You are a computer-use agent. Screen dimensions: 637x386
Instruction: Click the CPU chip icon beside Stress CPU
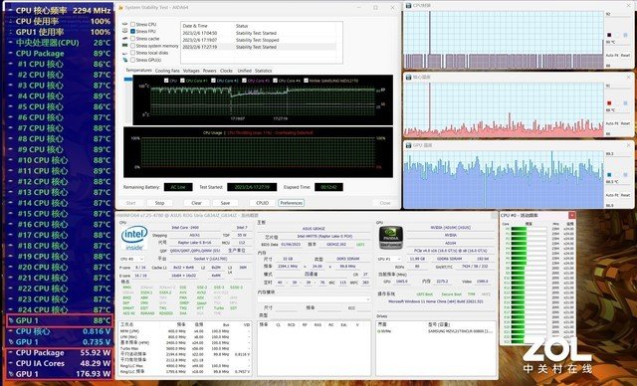(x=125, y=24)
